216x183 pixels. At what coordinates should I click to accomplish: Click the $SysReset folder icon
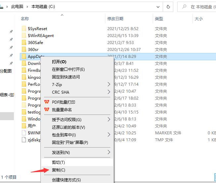24,29
